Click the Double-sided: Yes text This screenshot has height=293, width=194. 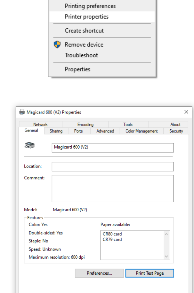point(46,233)
